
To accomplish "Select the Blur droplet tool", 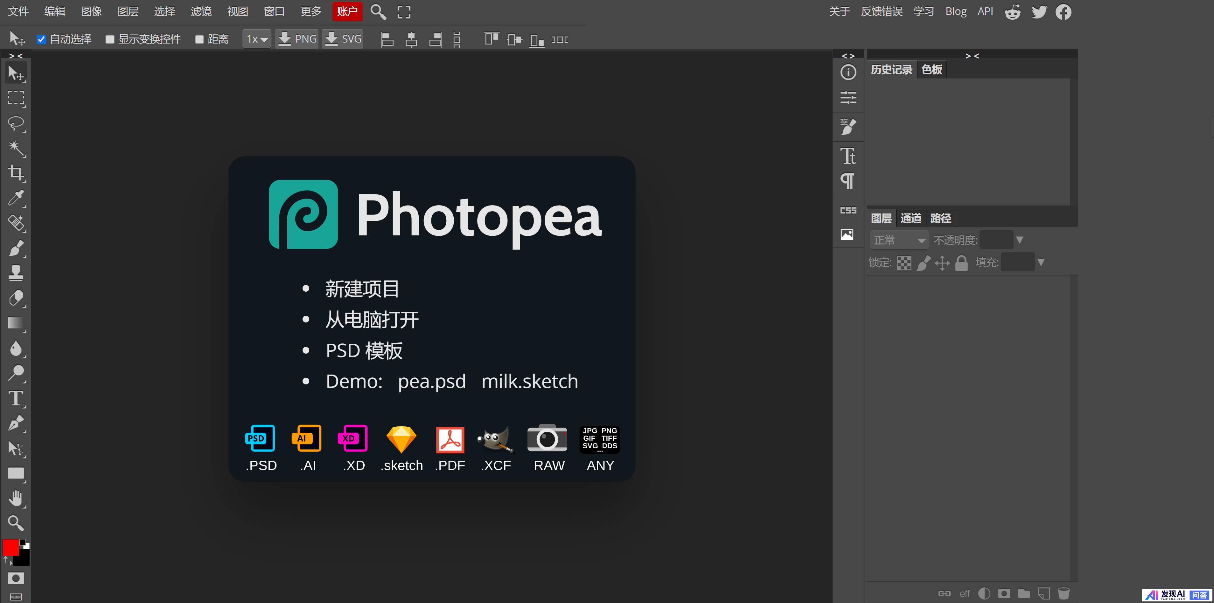I will click(16, 348).
